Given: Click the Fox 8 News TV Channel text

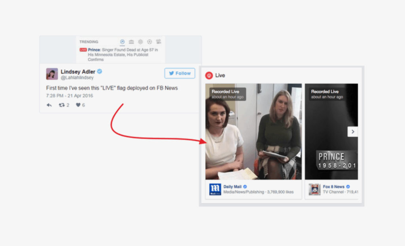Looking at the screenshot, I should [x=341, y=192].
